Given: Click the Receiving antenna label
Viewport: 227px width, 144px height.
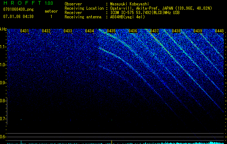Looking at the screenshot, I should [83, 17].
